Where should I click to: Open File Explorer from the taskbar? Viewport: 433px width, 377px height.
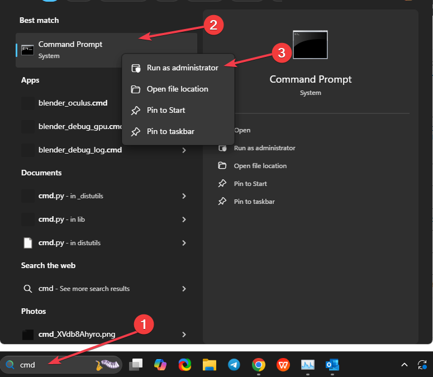(x=209, y=365)
